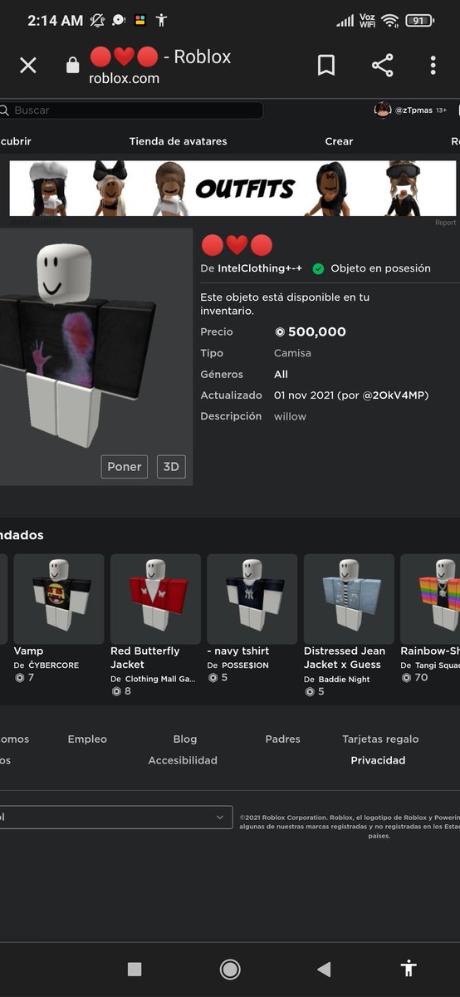The image size is (460, 997).
Task: Open the Padres footer link
Action: click(x=283, y=739)
